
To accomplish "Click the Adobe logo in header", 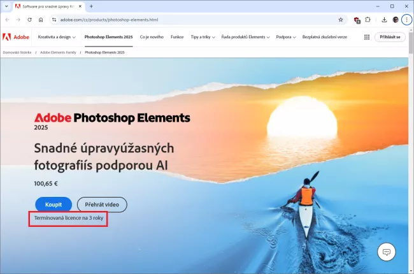I will 16,37.
